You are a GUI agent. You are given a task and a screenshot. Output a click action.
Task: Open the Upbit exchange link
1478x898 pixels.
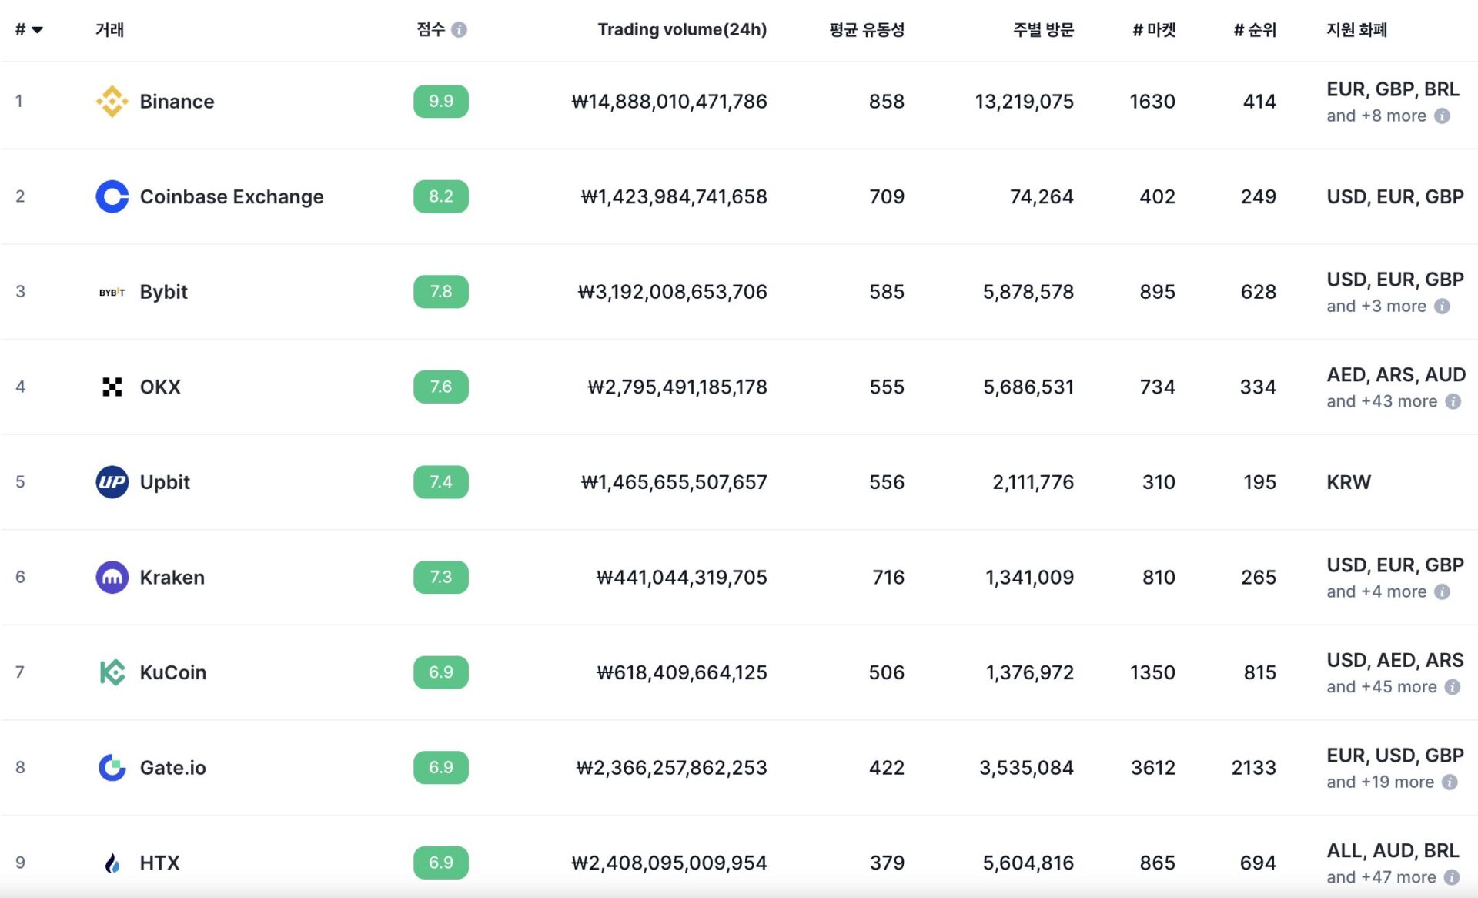[x=165, y=482]
